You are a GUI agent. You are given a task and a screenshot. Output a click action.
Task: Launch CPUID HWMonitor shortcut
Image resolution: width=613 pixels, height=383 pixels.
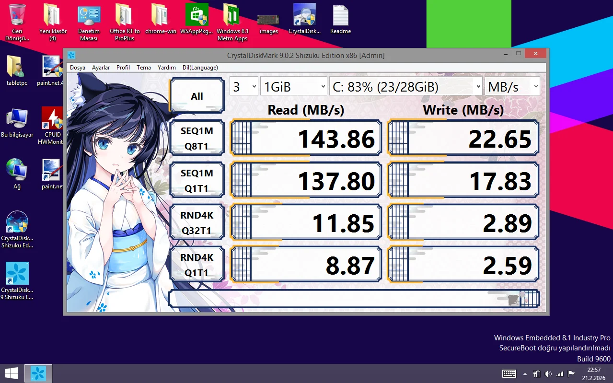tap(52, 126)
